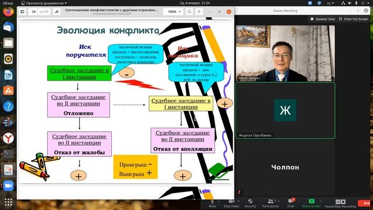
Task: Launch Firefox from the dock
Action: pos(8,11)
